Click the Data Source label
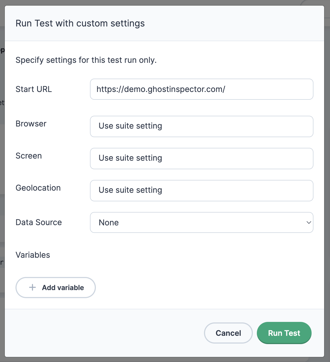This screenshot has height=362, width=330. pos(39,222)
